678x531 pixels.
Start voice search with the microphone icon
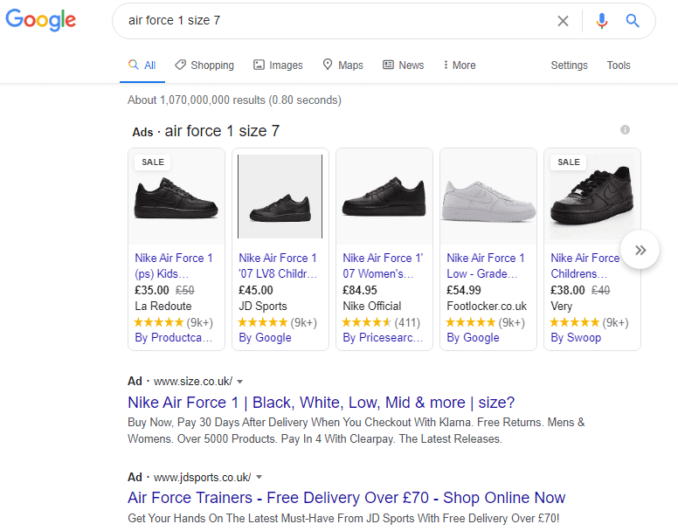tap(601, 21)
